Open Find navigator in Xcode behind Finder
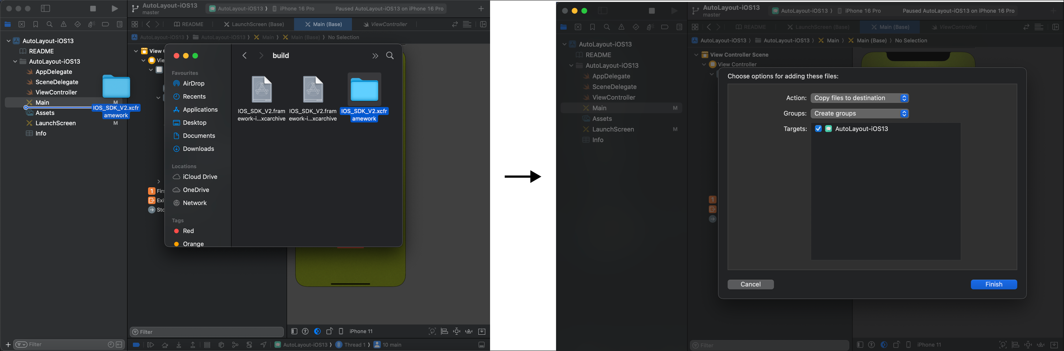This screenshot has height=351, width=1064. [x=49, y=24]
